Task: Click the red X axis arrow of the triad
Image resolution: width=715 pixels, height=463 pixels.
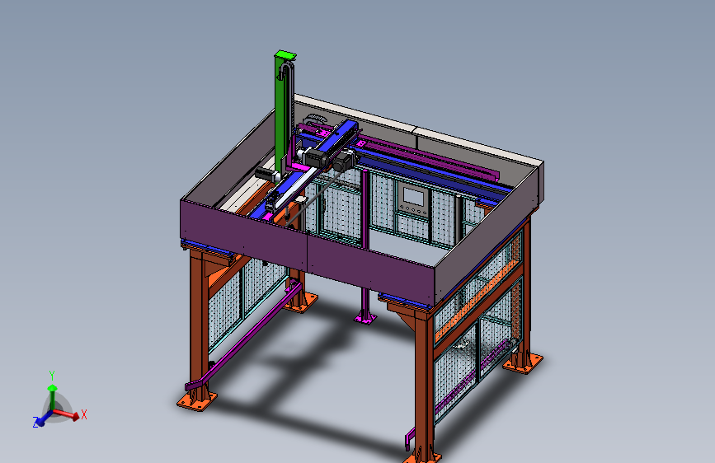Action: point(68,414)
